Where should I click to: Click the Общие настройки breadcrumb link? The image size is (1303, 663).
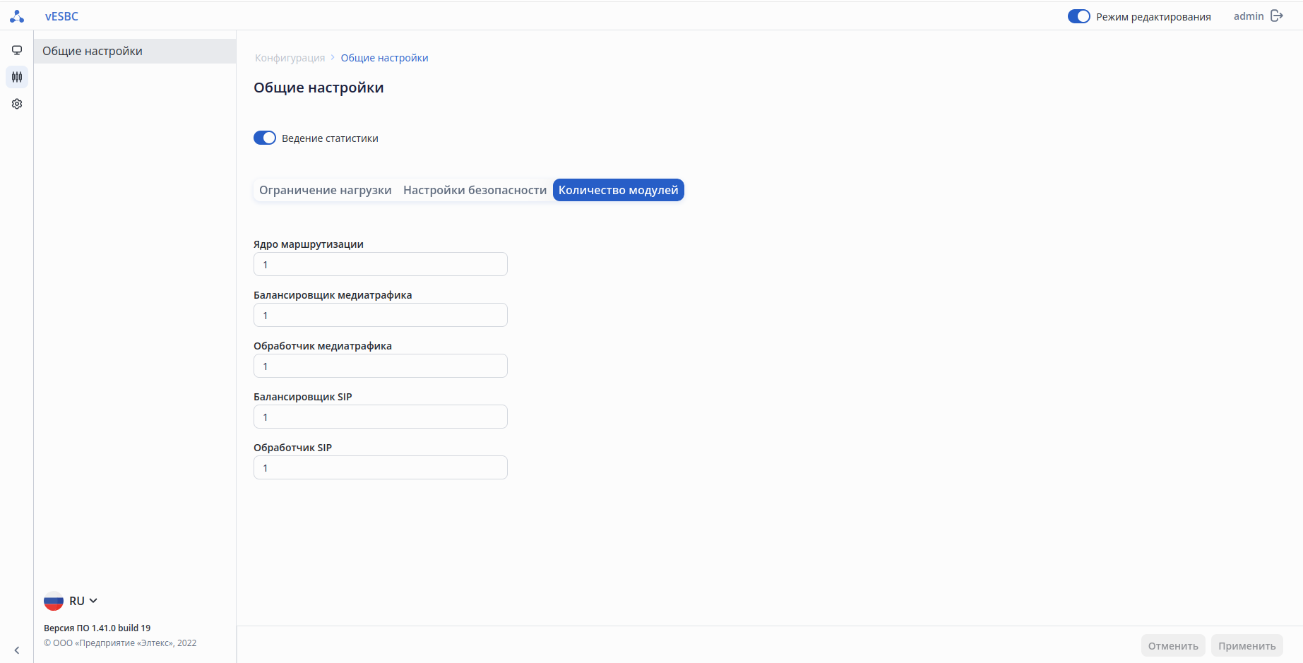[385, 58]
